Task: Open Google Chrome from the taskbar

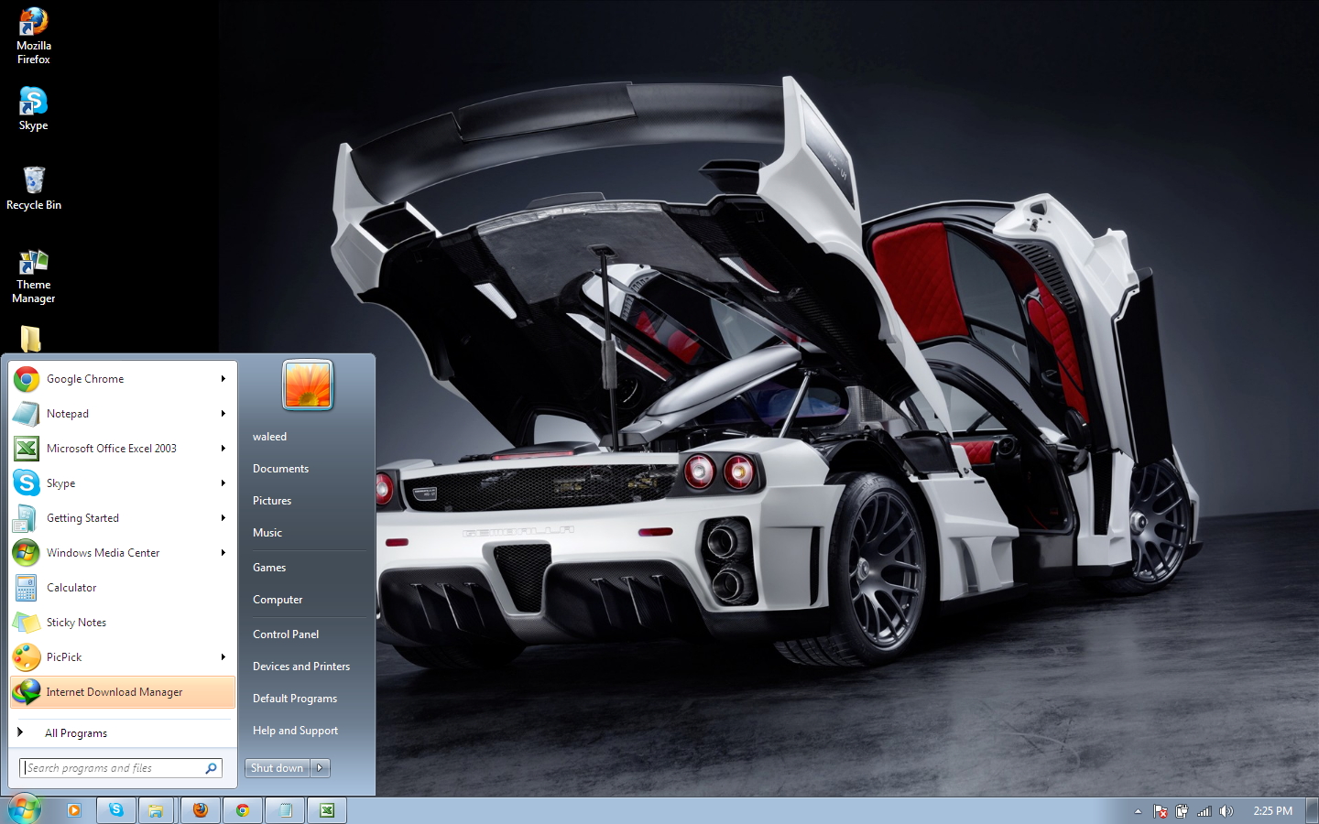Action: tap(242, 810)
